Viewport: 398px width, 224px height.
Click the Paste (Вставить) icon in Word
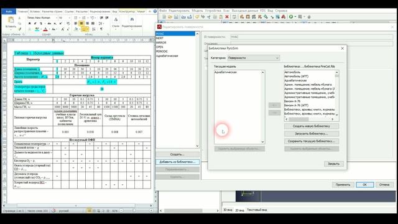click(11, 19)
